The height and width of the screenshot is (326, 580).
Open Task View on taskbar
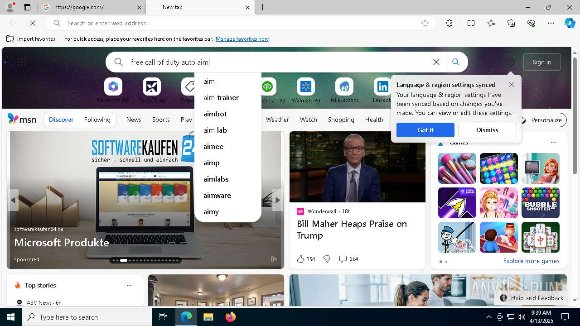(x=163, y=317)
